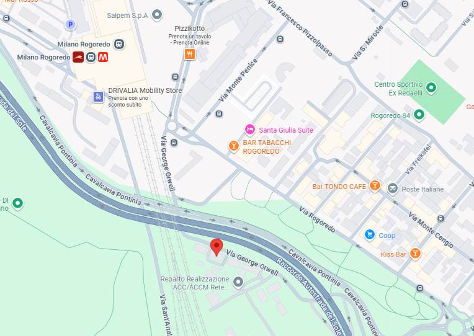The height and width of the screenshot is (336, 474).
Task: Select the red Metro M icon
Action: coord(103,57)
